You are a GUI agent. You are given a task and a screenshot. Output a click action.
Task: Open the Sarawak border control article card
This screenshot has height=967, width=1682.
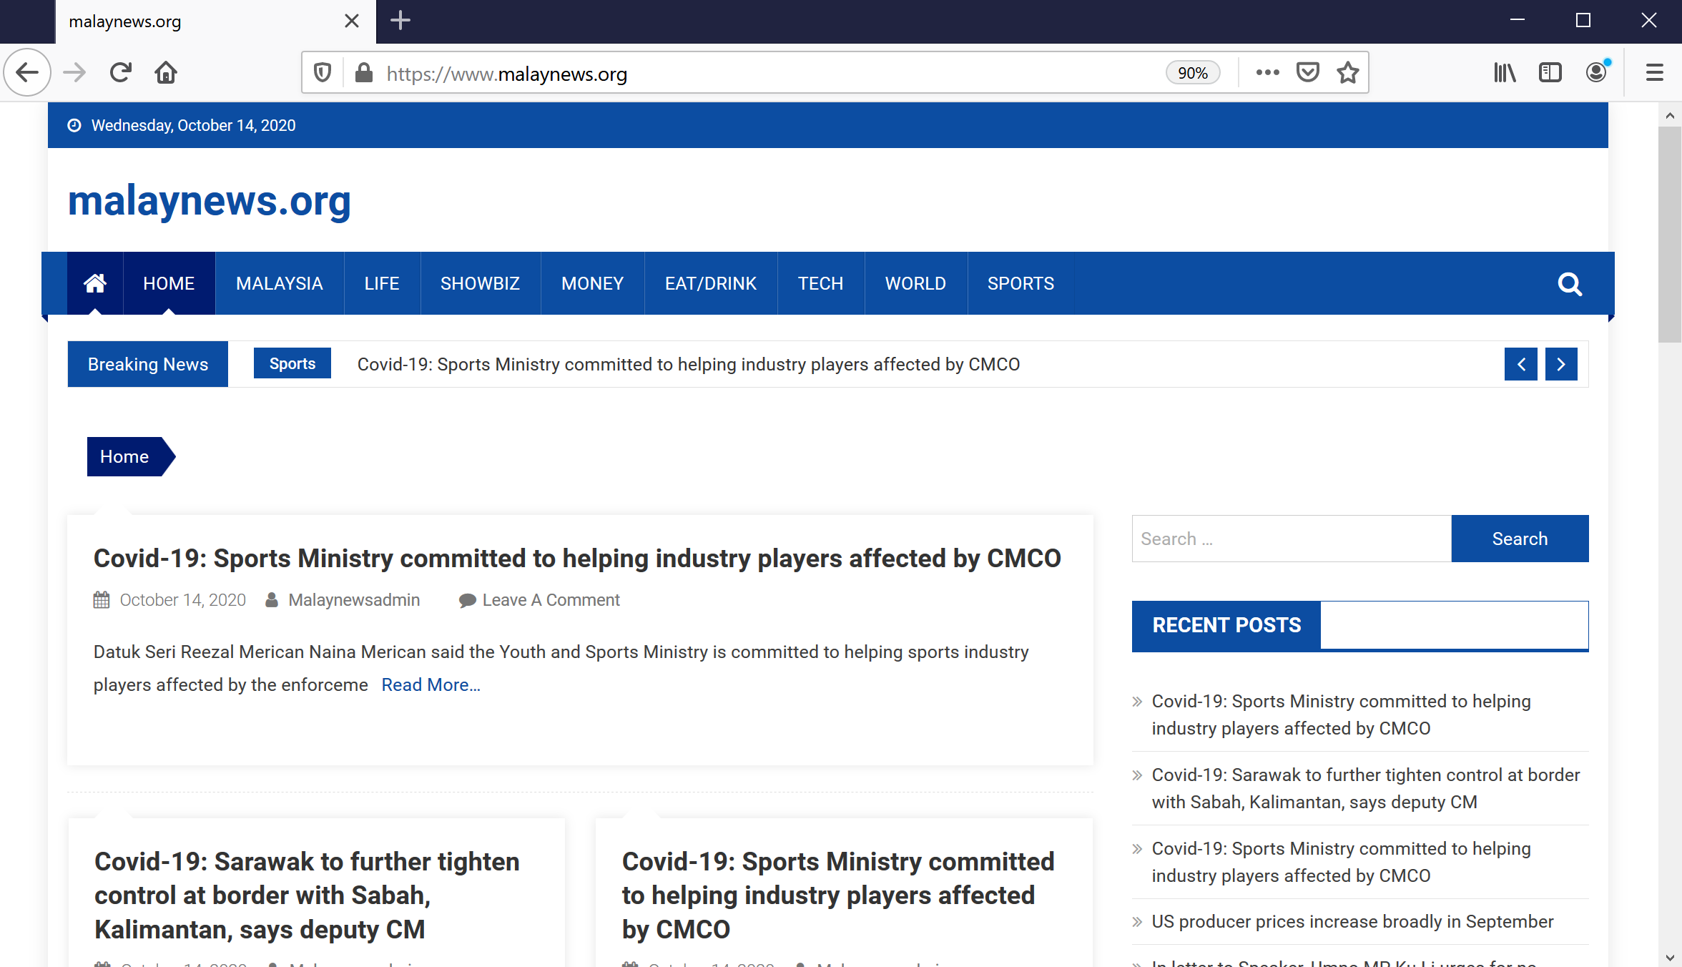(307, 895)
